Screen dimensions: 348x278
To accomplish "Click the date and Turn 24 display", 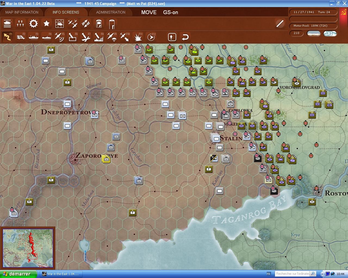I will (x=313, y=12).
